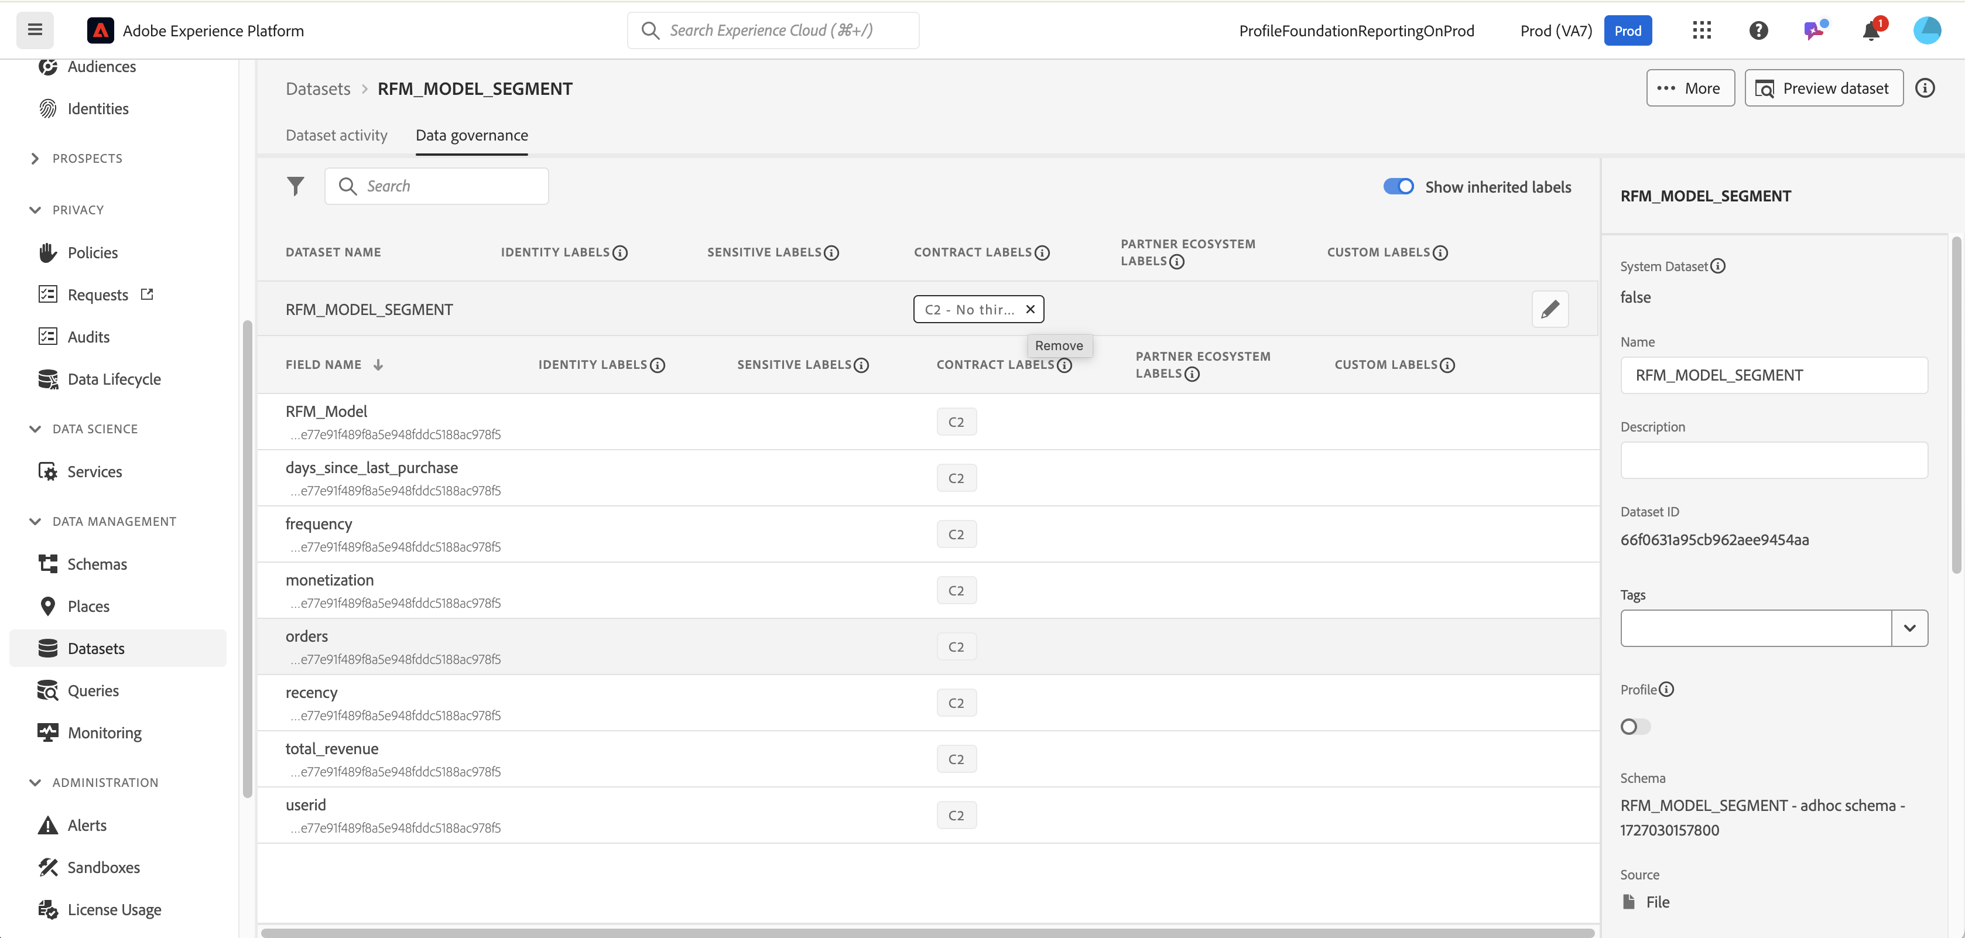Click the Description input field
This screenshot has height=938, width=1965.
1774,460
